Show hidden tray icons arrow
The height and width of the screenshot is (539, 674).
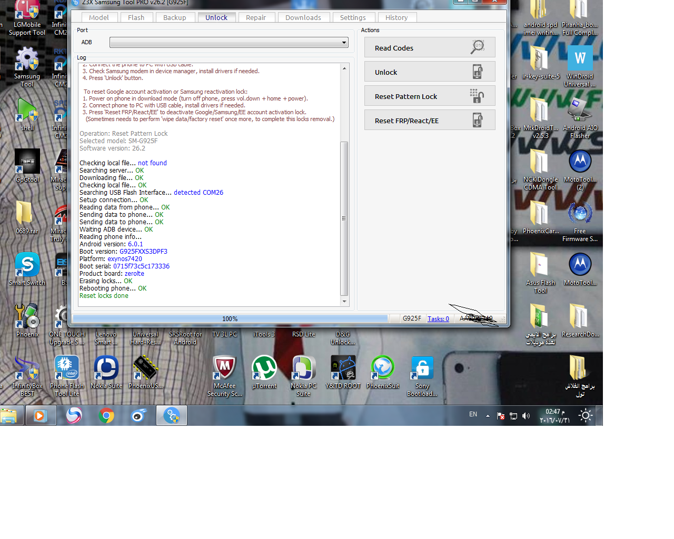coord(488,416)
